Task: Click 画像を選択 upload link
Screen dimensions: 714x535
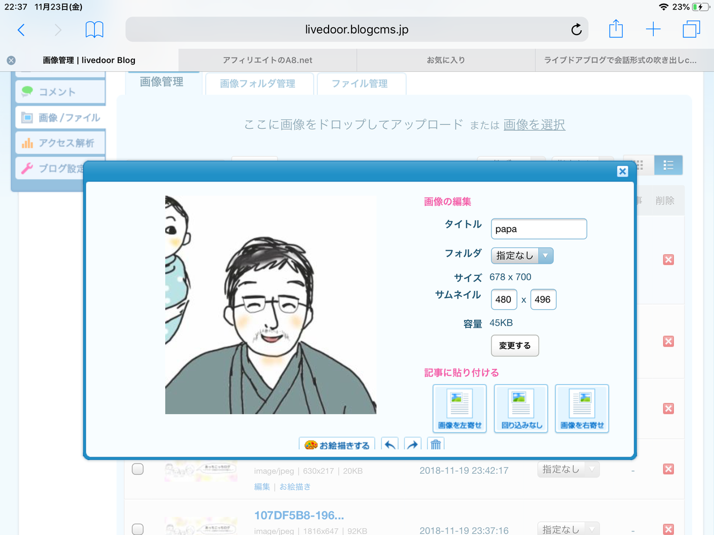Action: (x=534, y=124)
